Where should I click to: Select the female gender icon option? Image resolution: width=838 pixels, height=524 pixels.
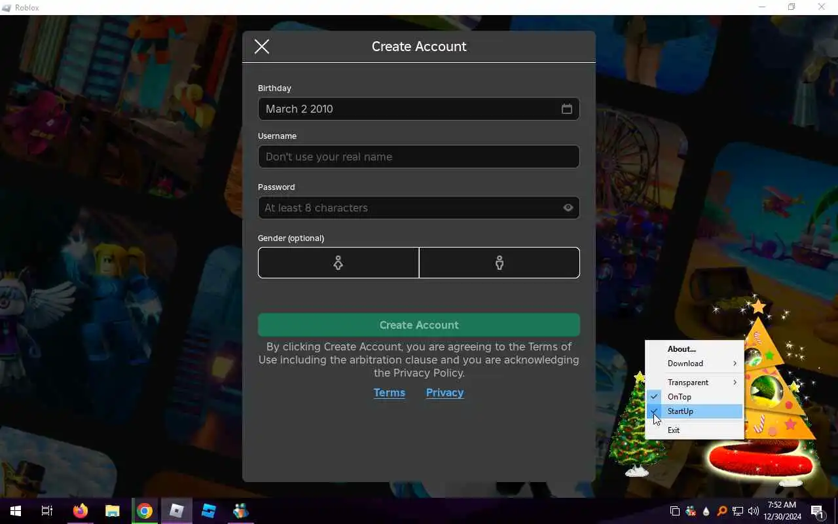click(x=338, y=263)
